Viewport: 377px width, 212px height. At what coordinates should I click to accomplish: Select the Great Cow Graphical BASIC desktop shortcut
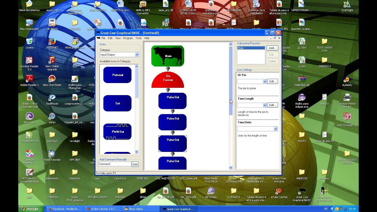302,195
